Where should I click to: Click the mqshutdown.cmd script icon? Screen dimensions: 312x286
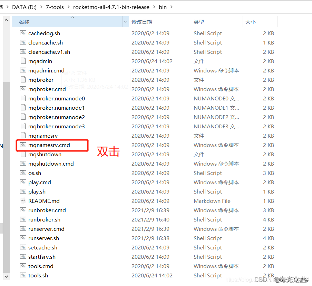click(x=23, y=164)
